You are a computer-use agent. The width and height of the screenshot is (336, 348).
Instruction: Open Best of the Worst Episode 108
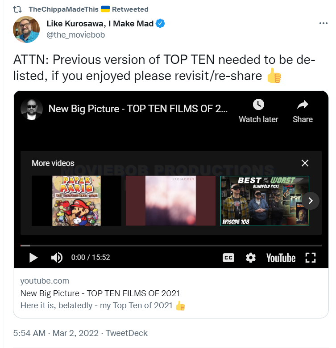pos(265,201)
